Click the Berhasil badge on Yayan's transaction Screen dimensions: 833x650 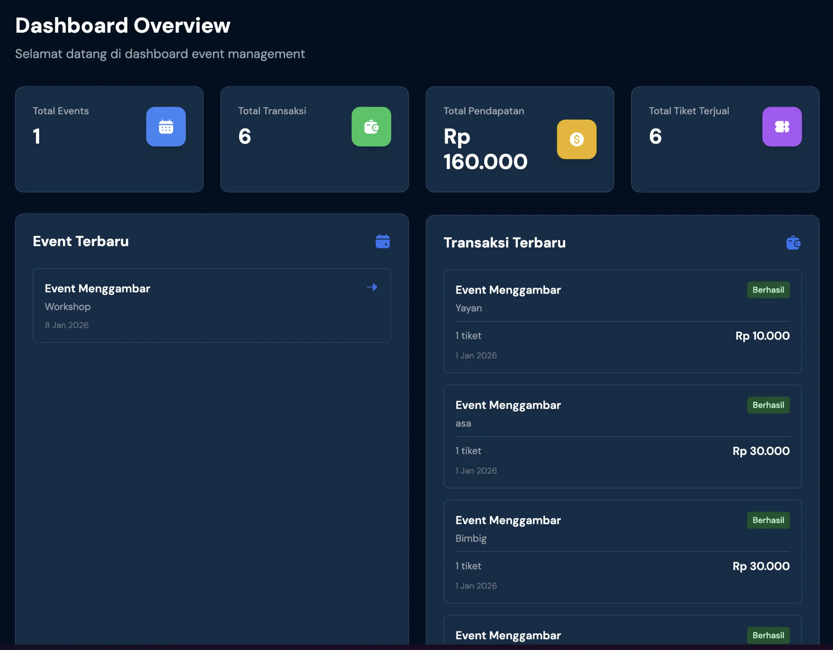768,290
